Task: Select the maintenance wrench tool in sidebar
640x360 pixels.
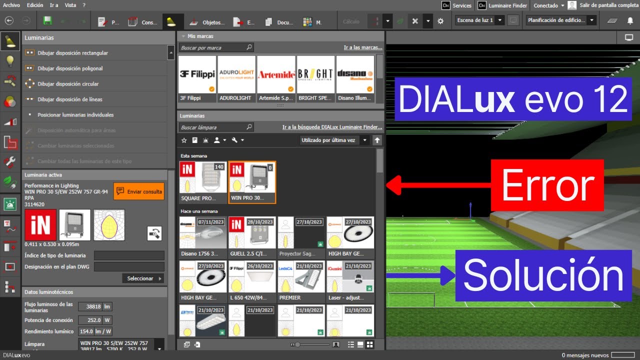Action: point(10,161)
